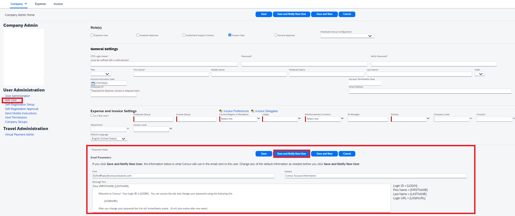Switch to the Invoice menu
Image resolution: width=515 pixels, height=216 pixels.
point(58,4)
